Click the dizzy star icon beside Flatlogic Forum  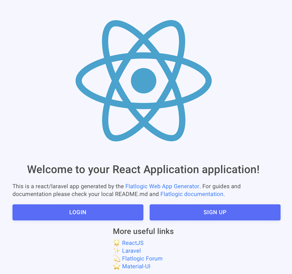click(x=117, y=258)
